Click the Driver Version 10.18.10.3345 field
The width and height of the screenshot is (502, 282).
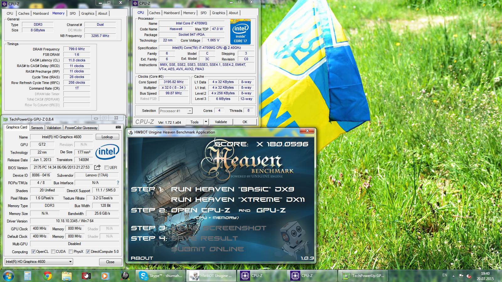(x=75, y=221)
